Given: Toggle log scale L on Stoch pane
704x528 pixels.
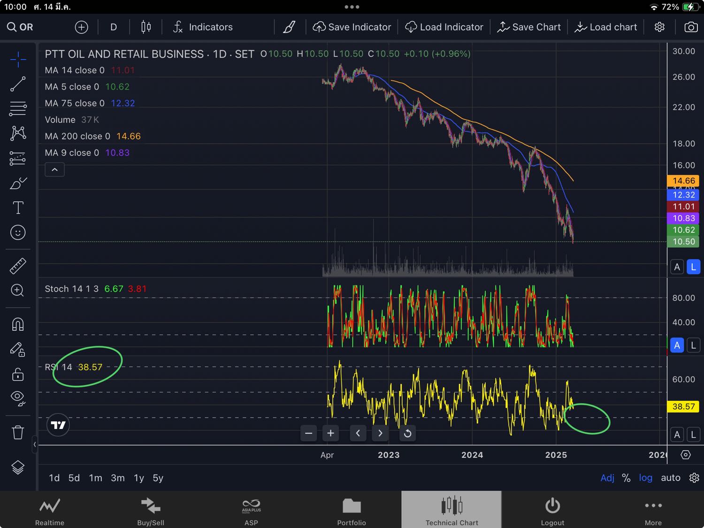Looking at the screenshot, I should point(693,345).
